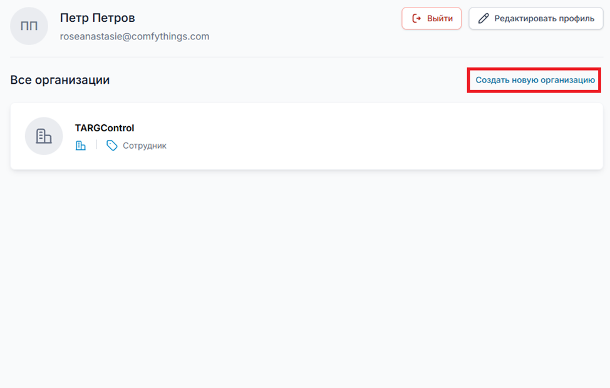This screenshot has width=610, height=388.
Task: Click the vertical separator between building and tag icons
Action: (96, 145)
